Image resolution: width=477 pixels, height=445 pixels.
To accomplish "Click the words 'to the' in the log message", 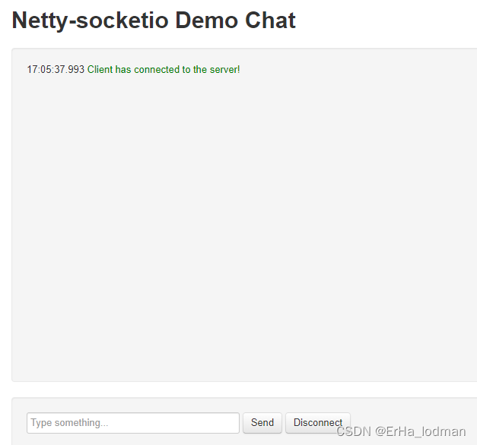I will point(195,70).
